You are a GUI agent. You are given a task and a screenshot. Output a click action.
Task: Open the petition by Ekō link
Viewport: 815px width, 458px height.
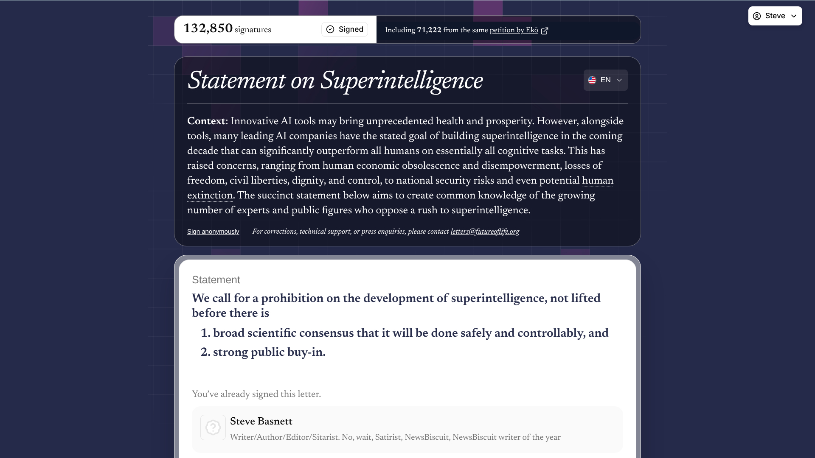coord(514,30)
